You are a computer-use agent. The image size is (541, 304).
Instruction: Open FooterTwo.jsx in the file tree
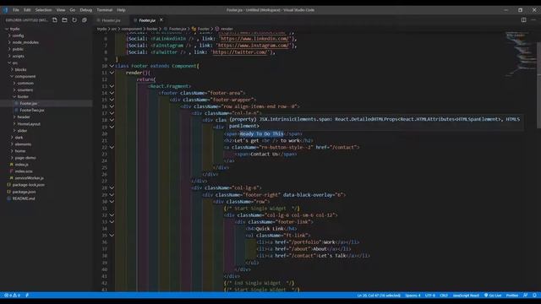pyautogui.click(x=32, y=111)
